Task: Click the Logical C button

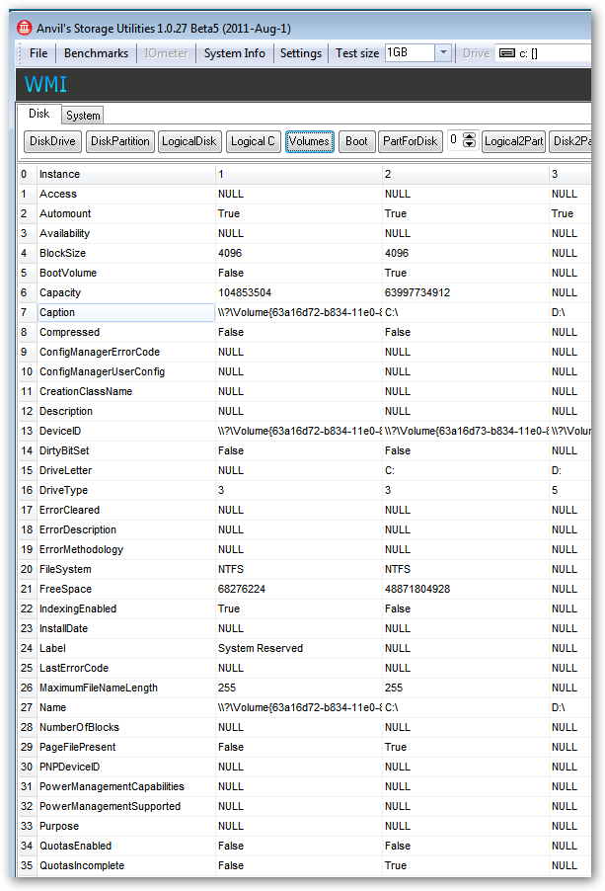Action: point(253,141)
